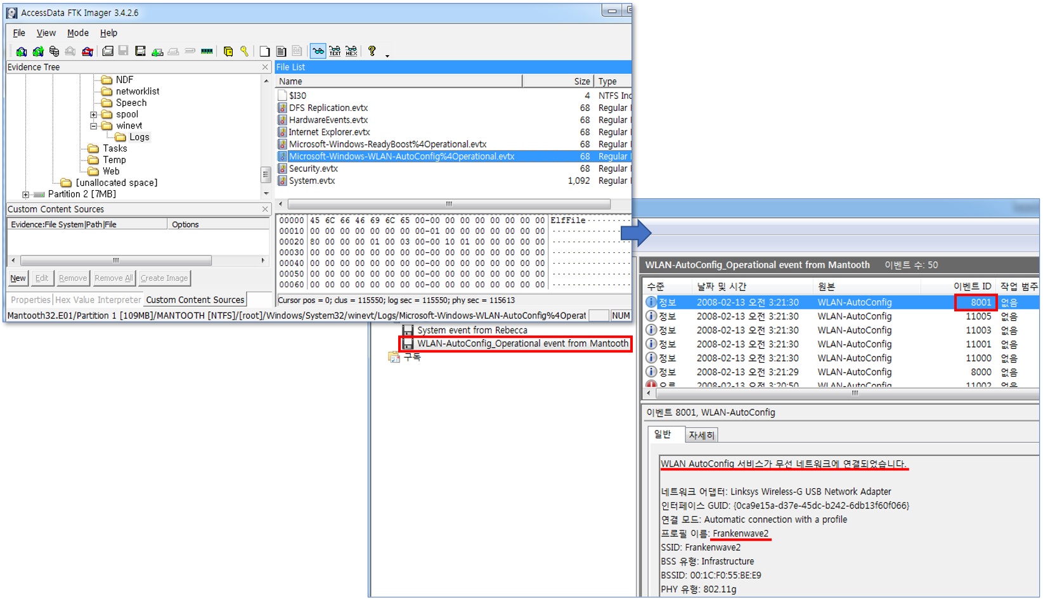1043x601 pixels.
Task: Click the Create Disk Image icon
Action: (108, 51)
